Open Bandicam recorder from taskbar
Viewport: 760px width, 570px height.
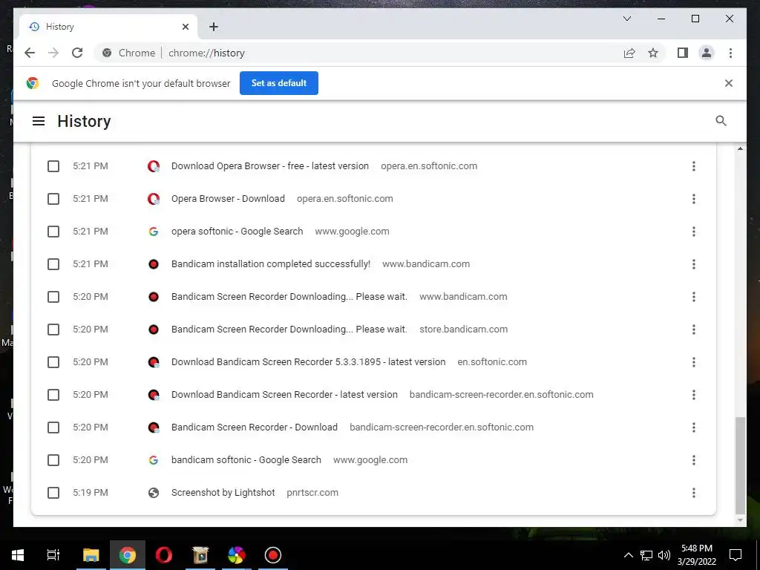pyautogui.click(x=273, y=555)
